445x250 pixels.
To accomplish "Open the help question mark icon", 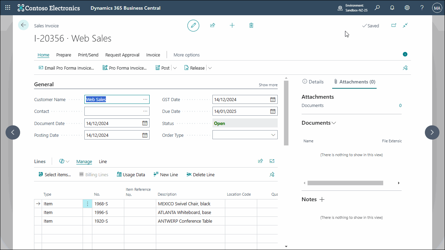I will (422, 8).
